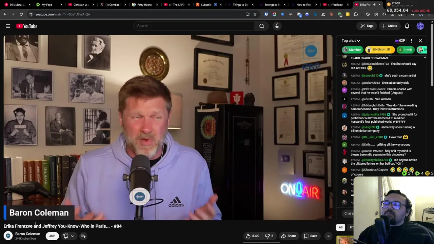Open the Create menu

pyautogui.click(x=389, y=26)
